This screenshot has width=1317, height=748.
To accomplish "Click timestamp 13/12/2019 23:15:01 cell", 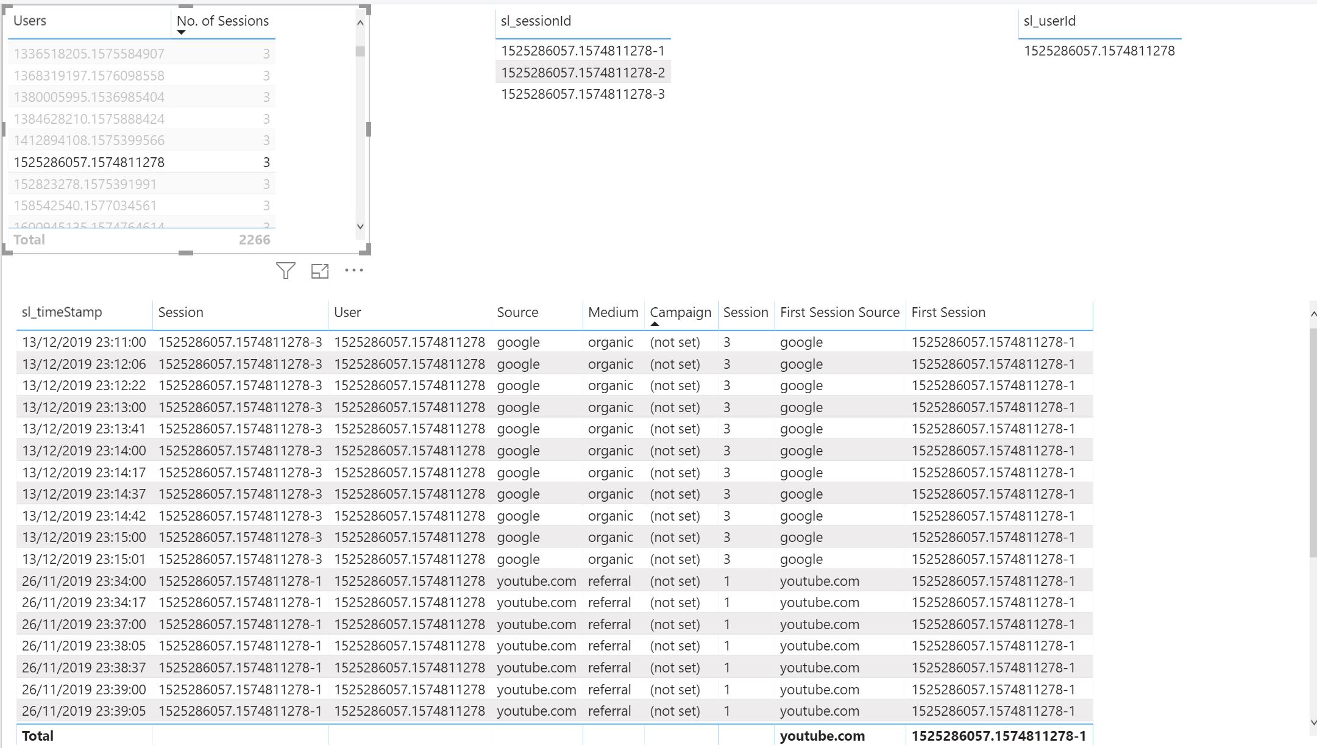I will 84,559.
